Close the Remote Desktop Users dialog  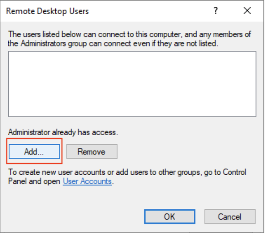click(x=247, y=11)
